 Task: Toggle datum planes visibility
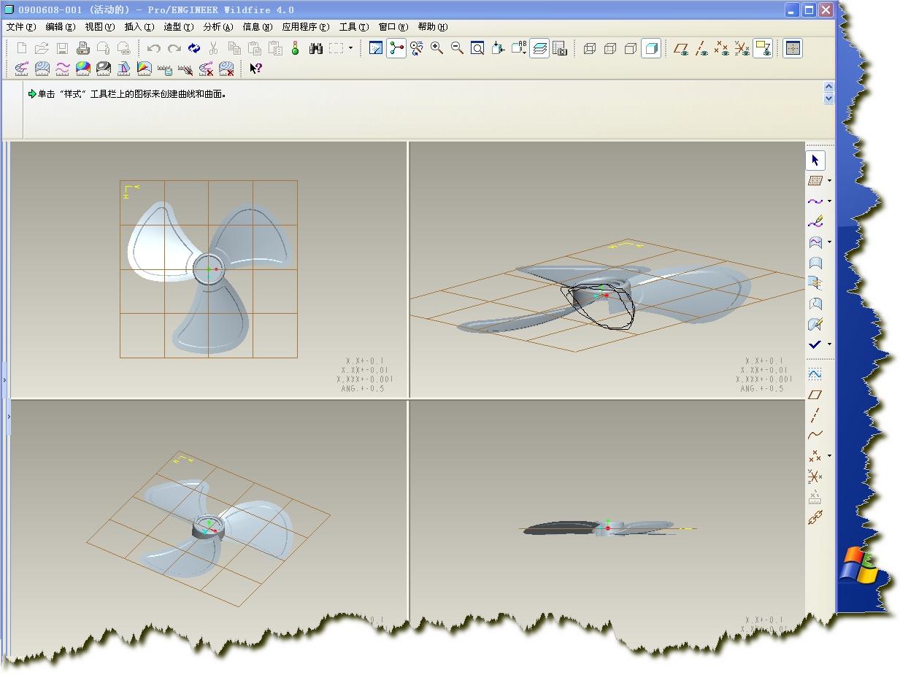[x=681, y=49]
